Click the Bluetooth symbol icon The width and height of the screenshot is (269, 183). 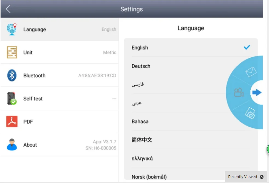[12, 75]
